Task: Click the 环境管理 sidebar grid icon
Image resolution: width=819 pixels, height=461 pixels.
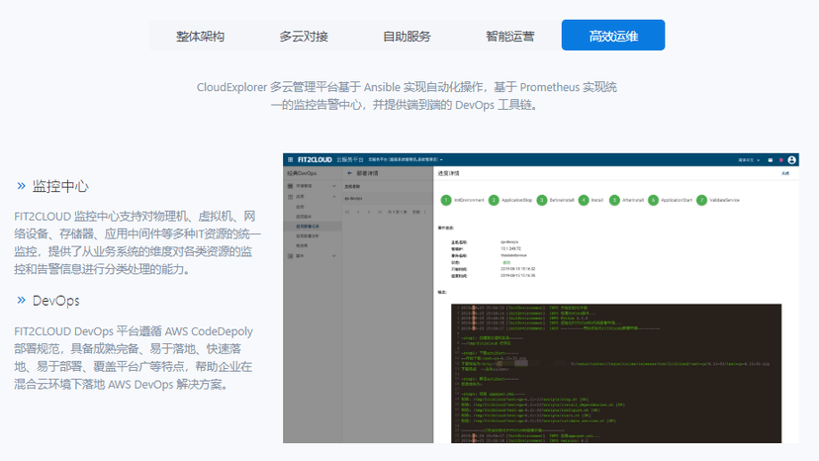Action: point(291,186)
